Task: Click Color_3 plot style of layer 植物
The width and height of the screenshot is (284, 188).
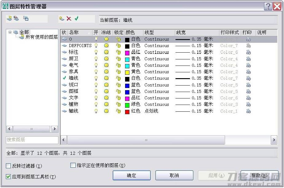Action: pos(229,104)
